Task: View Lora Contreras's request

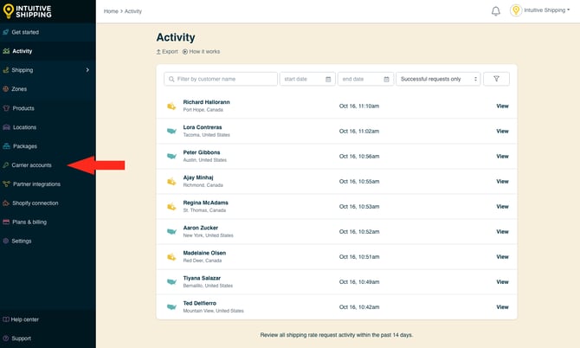Action: point(502,132)
